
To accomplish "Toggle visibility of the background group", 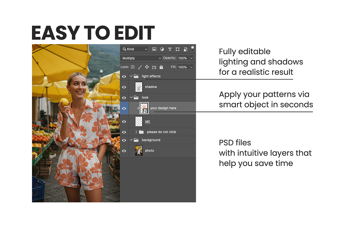I will click(124, 140).
